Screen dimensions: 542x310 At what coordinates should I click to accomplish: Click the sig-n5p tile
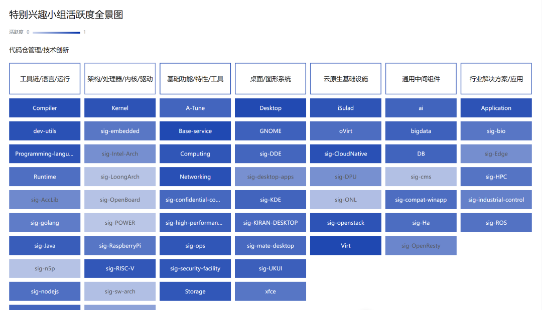[x=45, y=268]
